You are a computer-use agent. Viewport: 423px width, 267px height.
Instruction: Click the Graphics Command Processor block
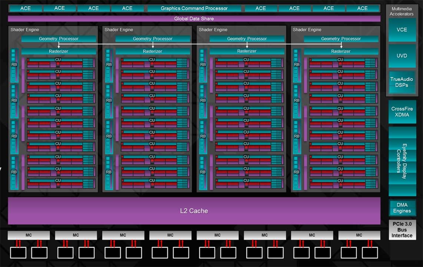(194, 9)
